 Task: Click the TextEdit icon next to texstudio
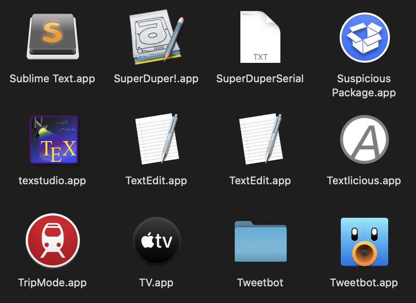point(156,139)
